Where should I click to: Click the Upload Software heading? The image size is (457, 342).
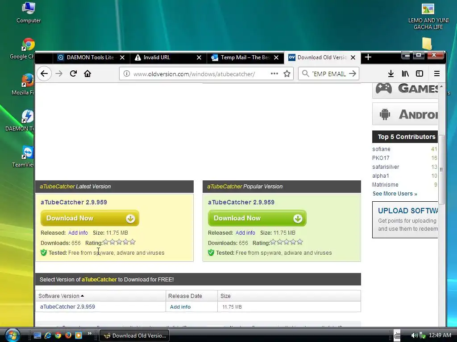click(408, 211)
